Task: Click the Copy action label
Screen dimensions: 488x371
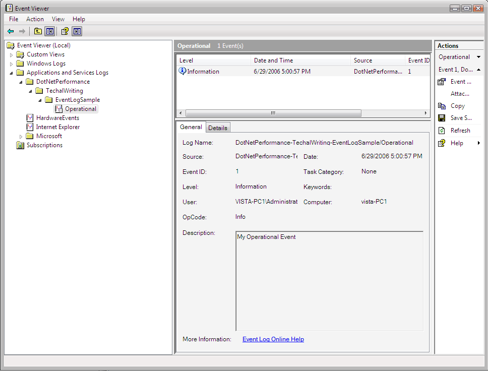Action: [458, 106]
